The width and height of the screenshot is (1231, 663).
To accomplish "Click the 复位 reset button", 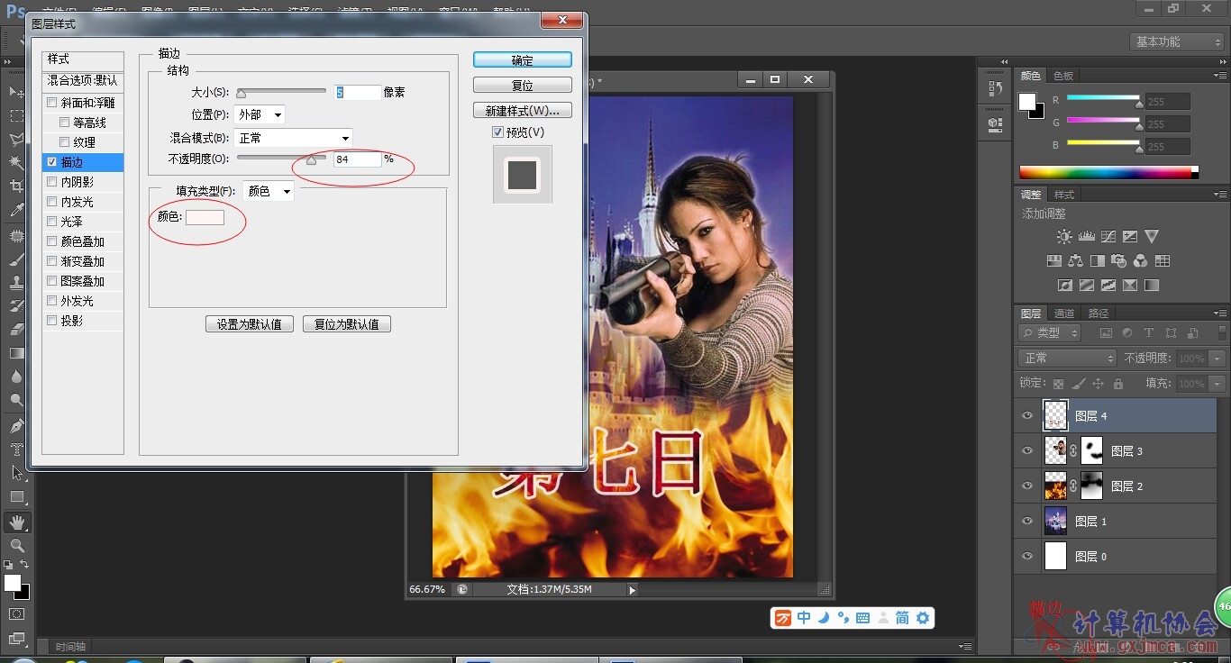I will click(523, 86).
